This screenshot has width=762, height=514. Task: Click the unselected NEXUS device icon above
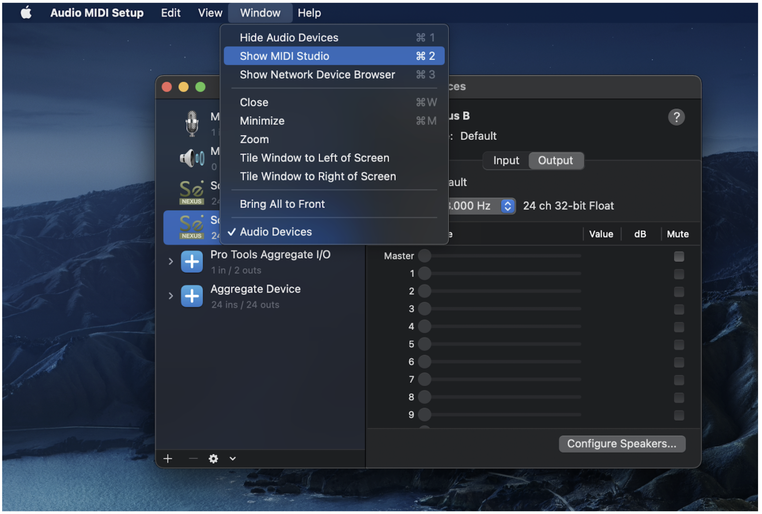[192, 193]
